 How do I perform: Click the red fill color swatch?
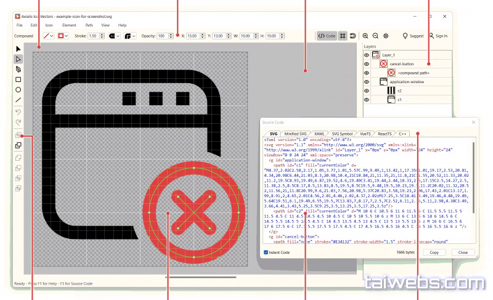click(61, 36)
